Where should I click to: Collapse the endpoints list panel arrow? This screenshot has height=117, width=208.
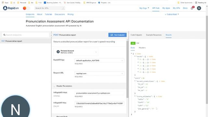click(51, 35)
